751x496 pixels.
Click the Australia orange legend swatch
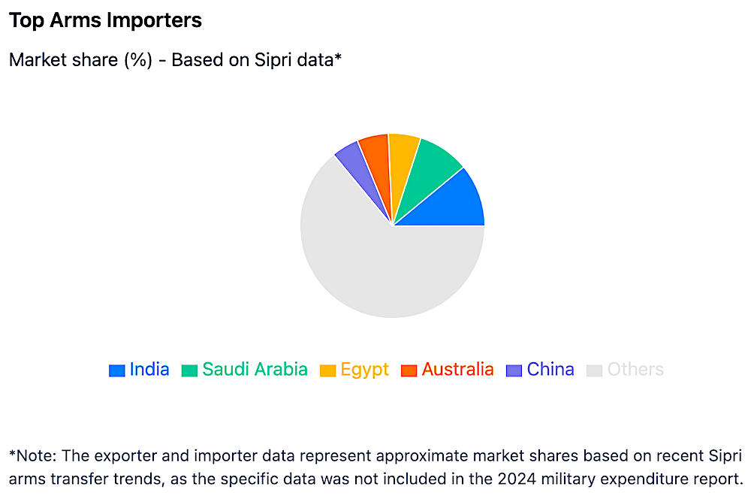(409, 370)
